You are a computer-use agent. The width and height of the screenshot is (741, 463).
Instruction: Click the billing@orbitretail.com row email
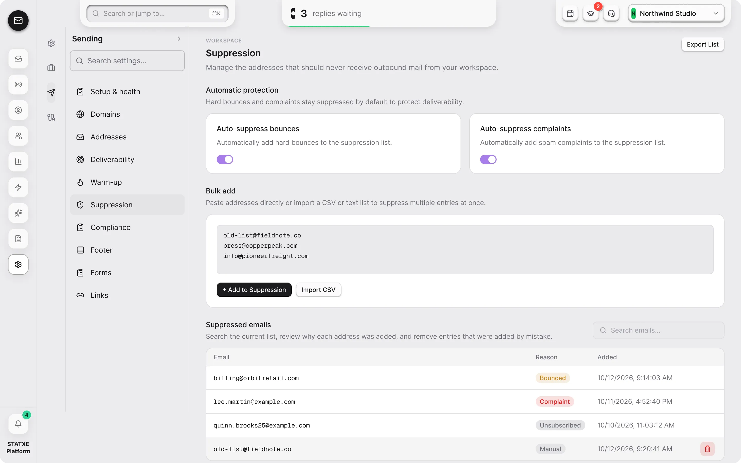click(x=256, y=378)
